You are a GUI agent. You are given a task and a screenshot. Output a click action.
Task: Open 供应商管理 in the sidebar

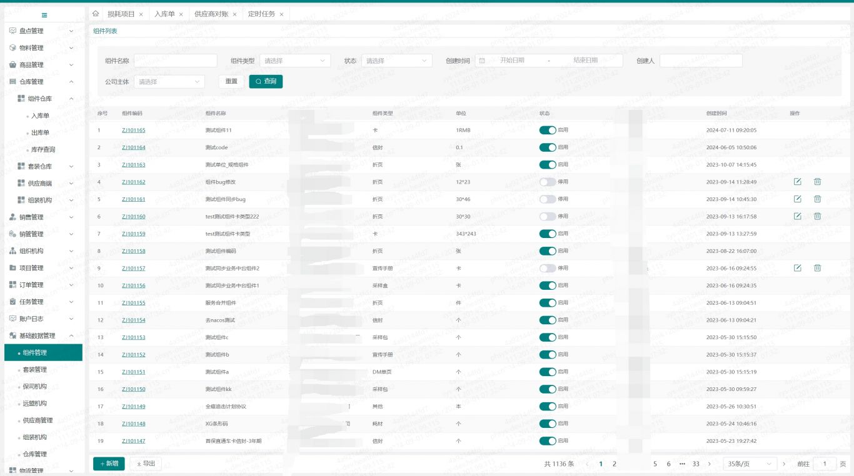point(38,420)
